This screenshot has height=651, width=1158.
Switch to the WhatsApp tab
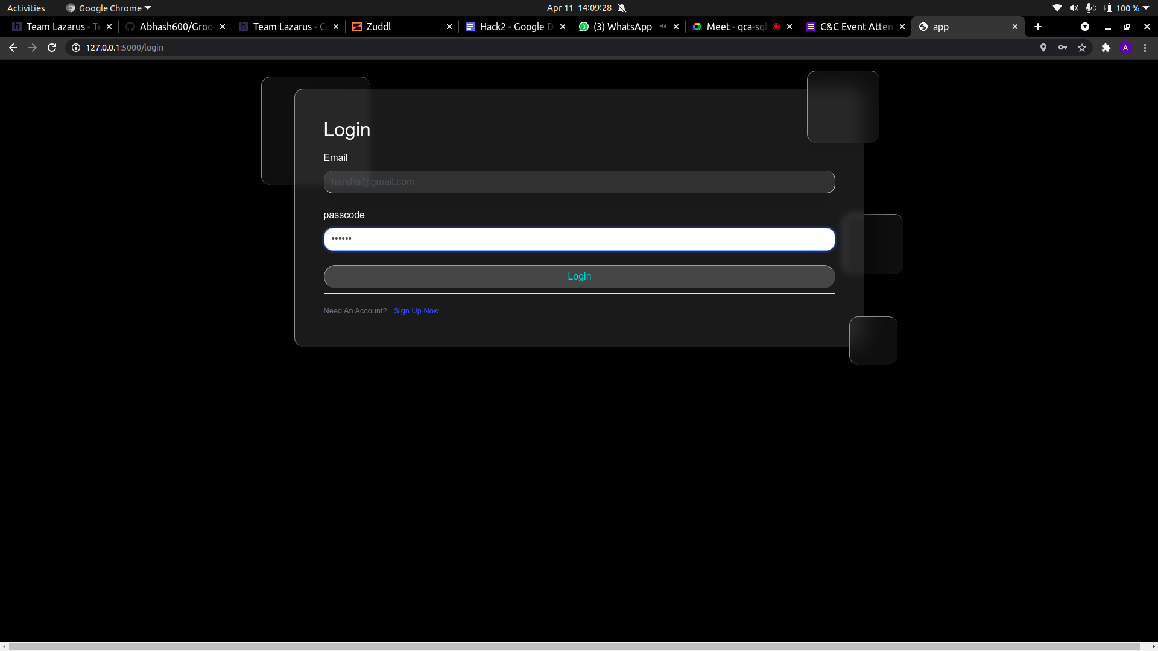pyautogui.click(x=621, y=27)
